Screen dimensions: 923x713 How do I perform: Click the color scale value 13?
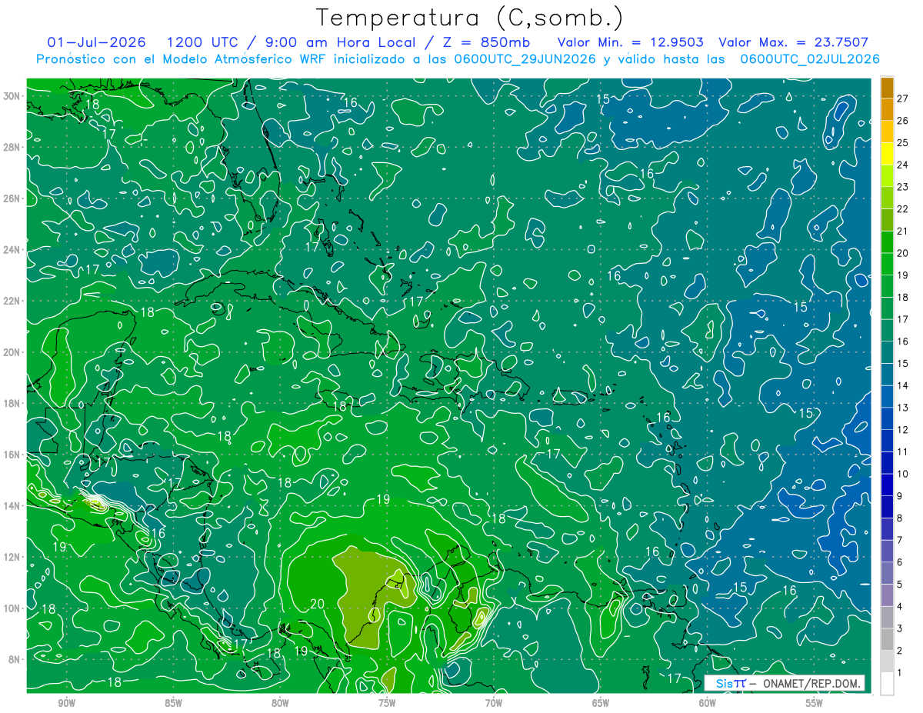click(x=903, y=408)
